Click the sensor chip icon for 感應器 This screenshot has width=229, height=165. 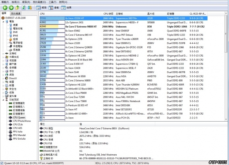pos(10,50)
